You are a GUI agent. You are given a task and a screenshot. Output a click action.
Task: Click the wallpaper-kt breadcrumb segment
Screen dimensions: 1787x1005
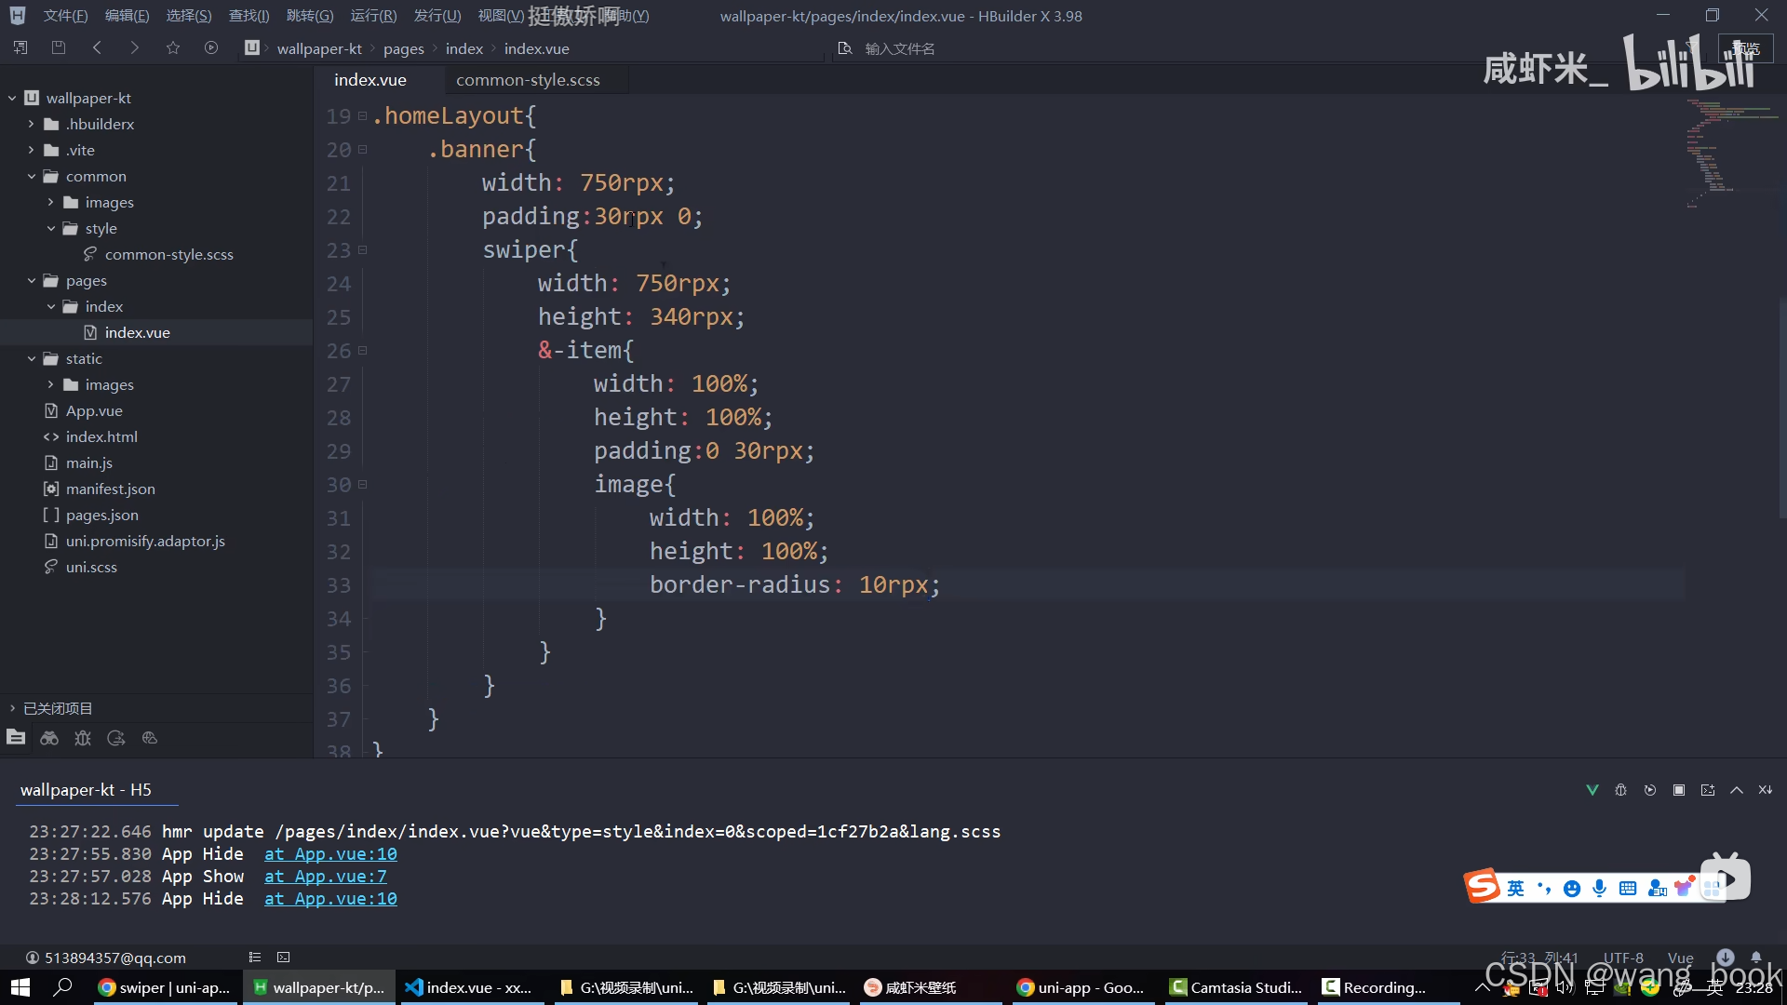click(x=319, y=48)
